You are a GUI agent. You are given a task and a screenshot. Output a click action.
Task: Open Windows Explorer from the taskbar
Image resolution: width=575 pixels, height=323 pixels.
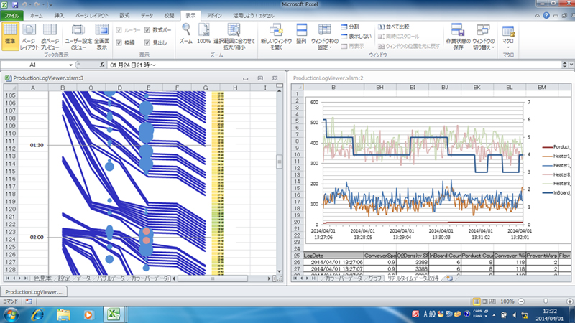coord(64,314)
